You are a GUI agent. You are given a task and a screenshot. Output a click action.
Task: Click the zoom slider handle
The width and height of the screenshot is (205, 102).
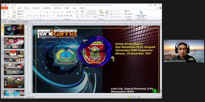[x=149, y=97]
